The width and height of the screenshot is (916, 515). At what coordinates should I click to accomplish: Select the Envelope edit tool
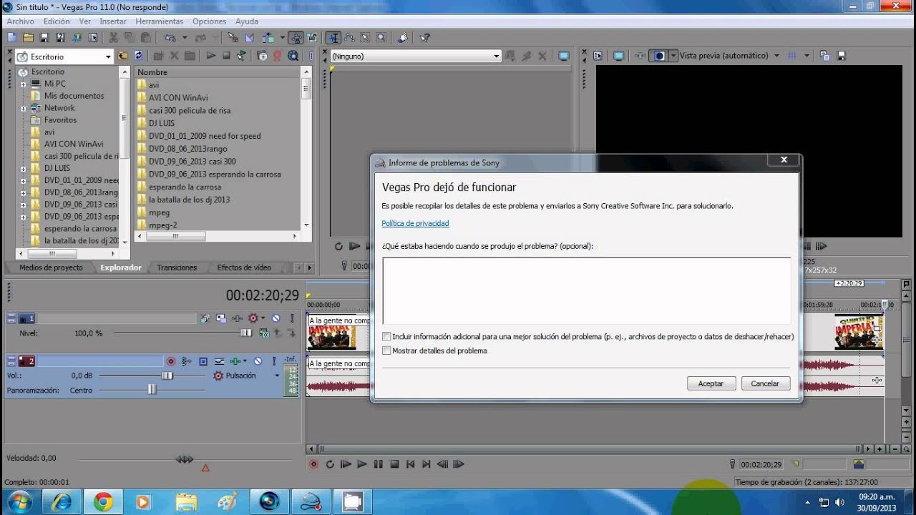coord(349,37)
